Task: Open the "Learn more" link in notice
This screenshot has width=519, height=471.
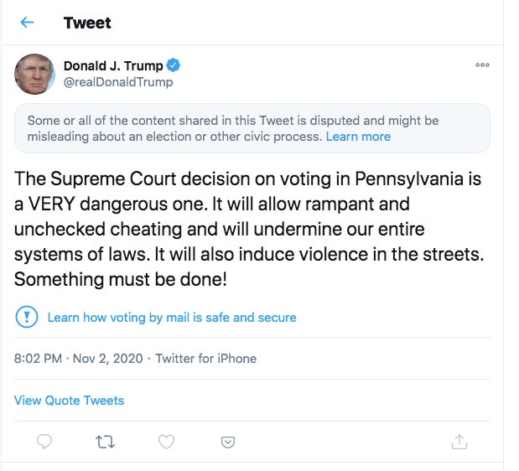Action: [x=358, y=137]
